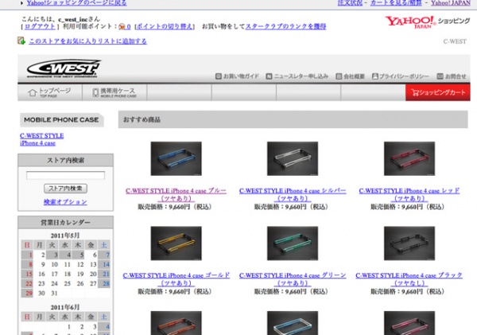Click the ストア内検索 button
Screen dimensions: 477x335
point(65,189)
